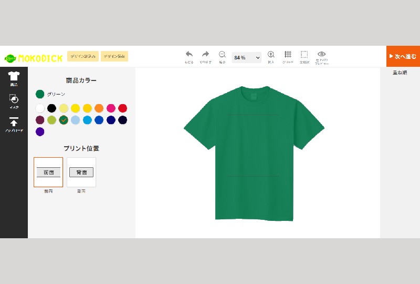Zoom out with the minus magnifier

click(222, 55)
